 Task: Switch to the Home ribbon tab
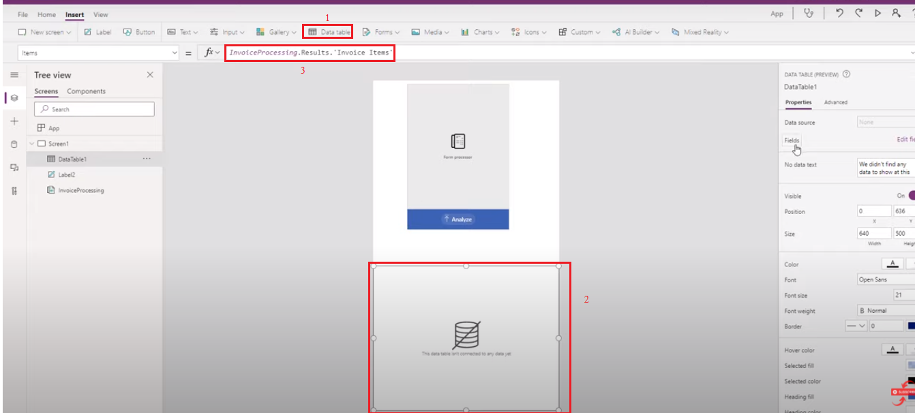(46, 14)
